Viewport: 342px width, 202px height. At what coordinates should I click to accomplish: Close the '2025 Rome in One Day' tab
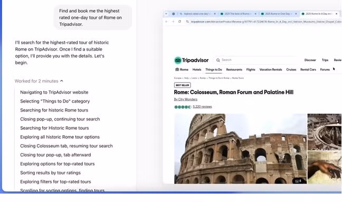point(296,14)
